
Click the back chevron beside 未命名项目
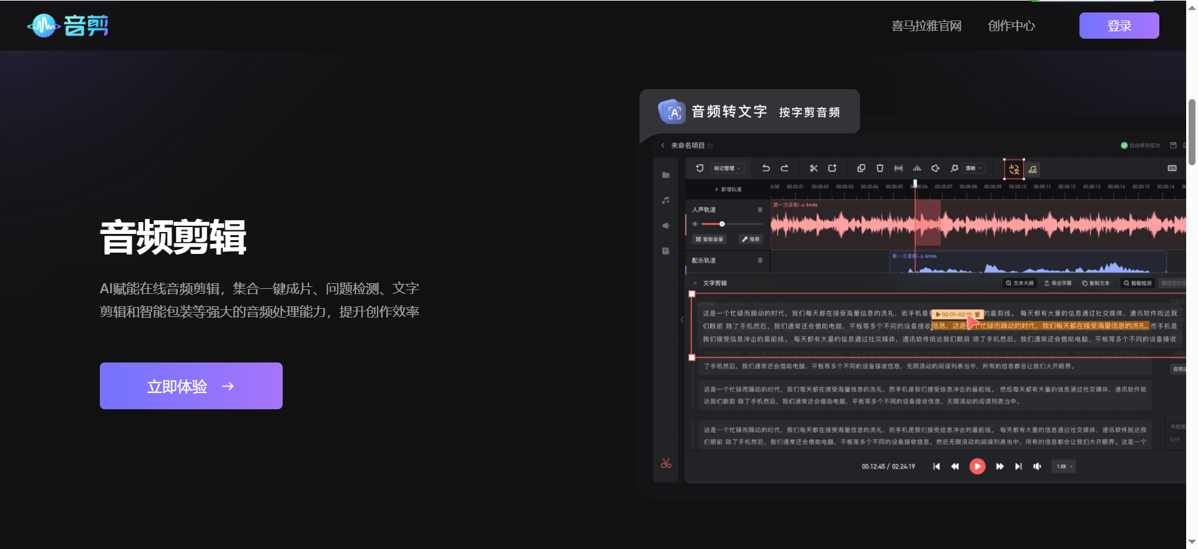(663, 145)
